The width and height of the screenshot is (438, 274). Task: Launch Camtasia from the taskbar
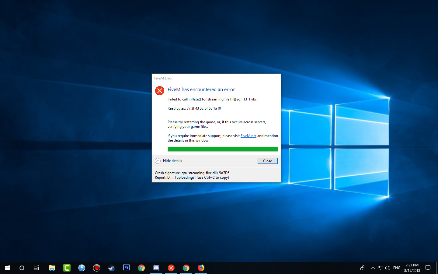(x=67, y=268)
